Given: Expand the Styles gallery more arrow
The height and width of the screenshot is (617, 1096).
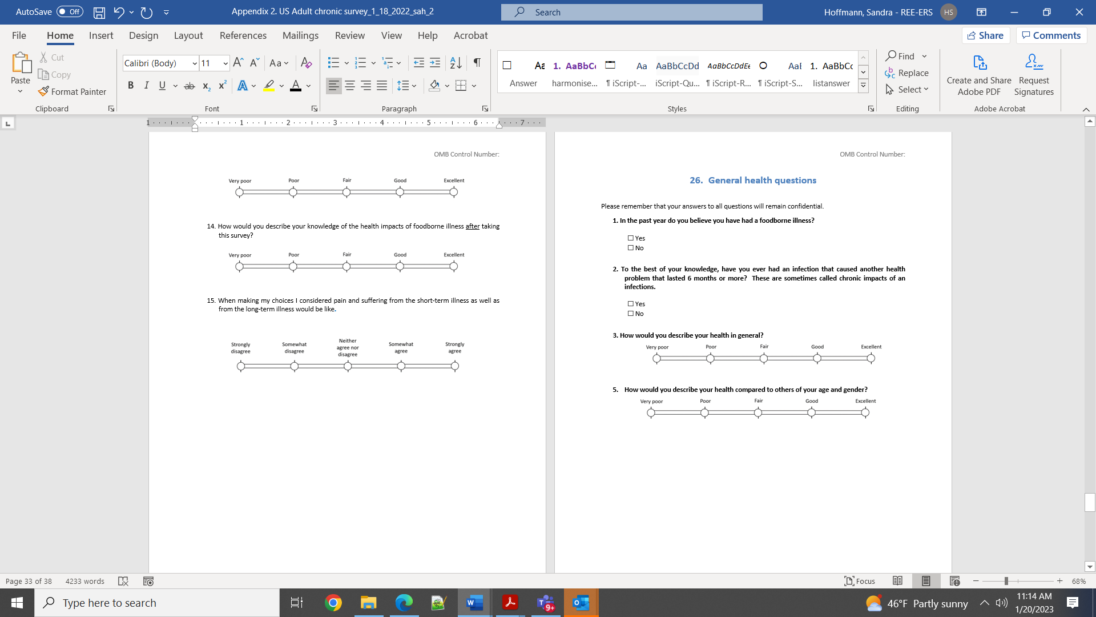Looking at the screenshot, I should (864, 86).
